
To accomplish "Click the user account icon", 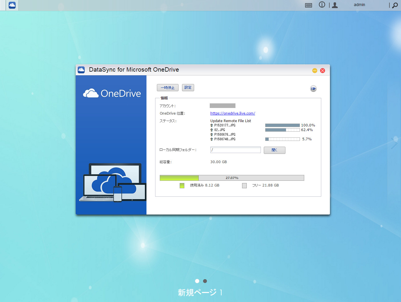I will point(335,5).
